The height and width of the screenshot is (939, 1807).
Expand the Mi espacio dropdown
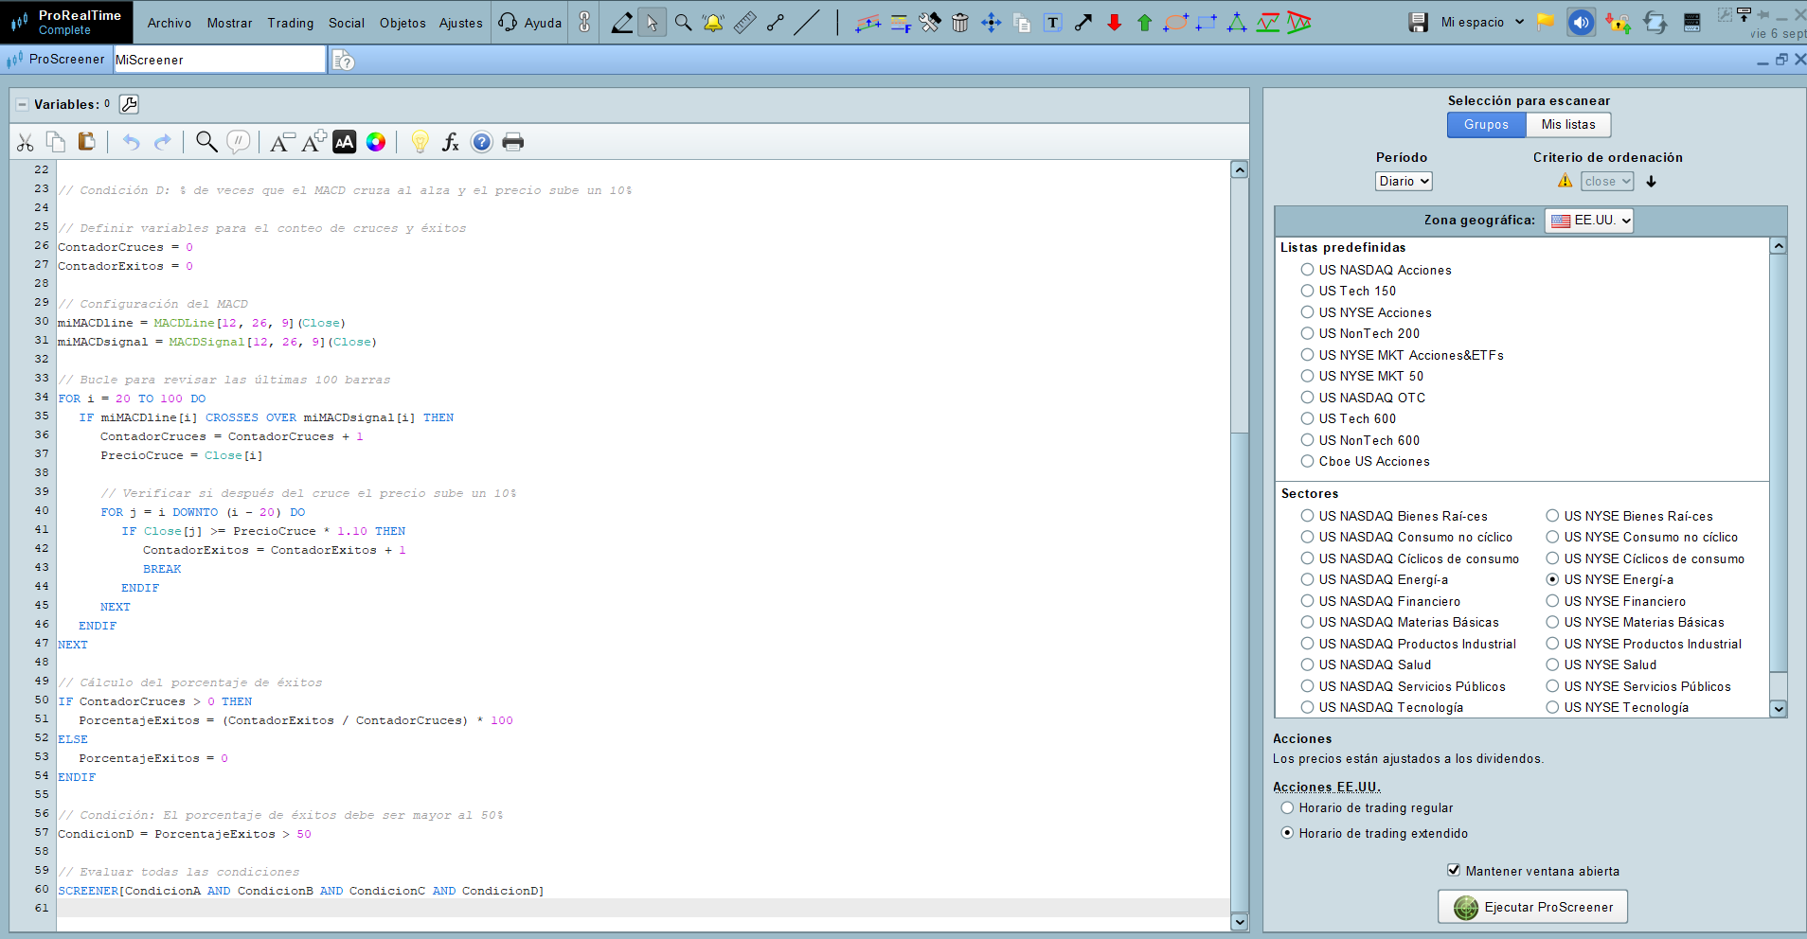(1481, 23)
